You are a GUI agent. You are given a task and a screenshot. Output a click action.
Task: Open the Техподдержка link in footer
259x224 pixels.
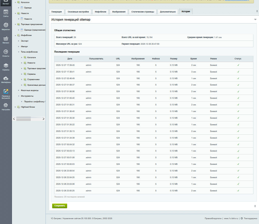250,218
